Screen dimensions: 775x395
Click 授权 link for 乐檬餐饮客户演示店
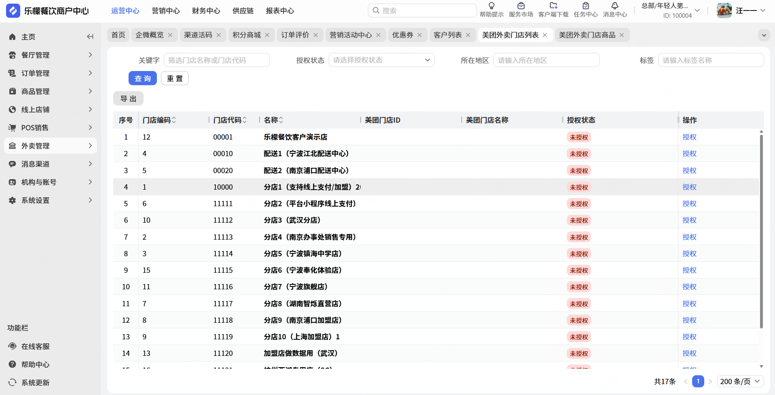click(x=689, y=137)
